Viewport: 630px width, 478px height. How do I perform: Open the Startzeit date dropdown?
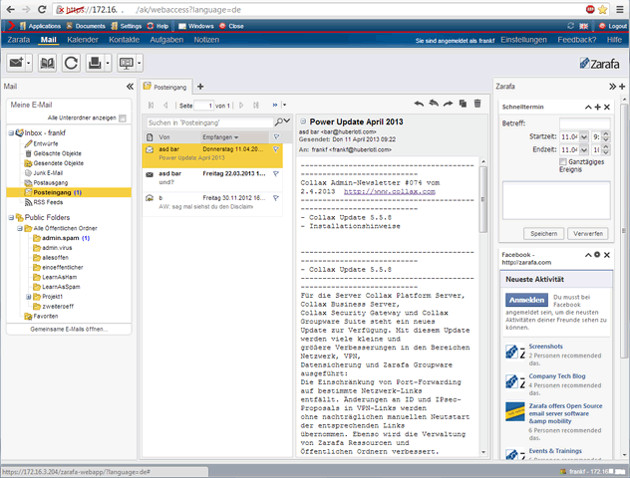tap(584, 136)
